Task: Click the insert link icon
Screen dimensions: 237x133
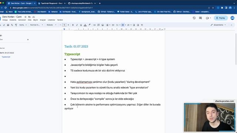Action: pos(94,25)
